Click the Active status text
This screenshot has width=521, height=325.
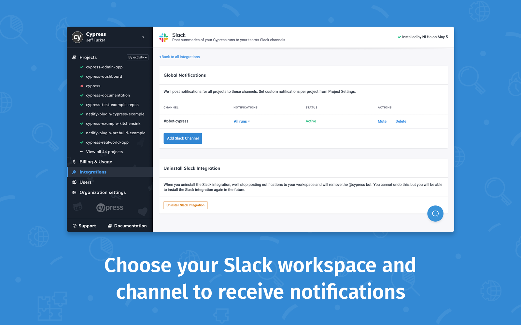click(311, 121)
